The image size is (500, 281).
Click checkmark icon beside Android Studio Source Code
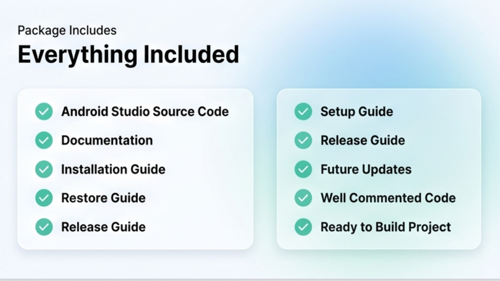pos(44,112)
